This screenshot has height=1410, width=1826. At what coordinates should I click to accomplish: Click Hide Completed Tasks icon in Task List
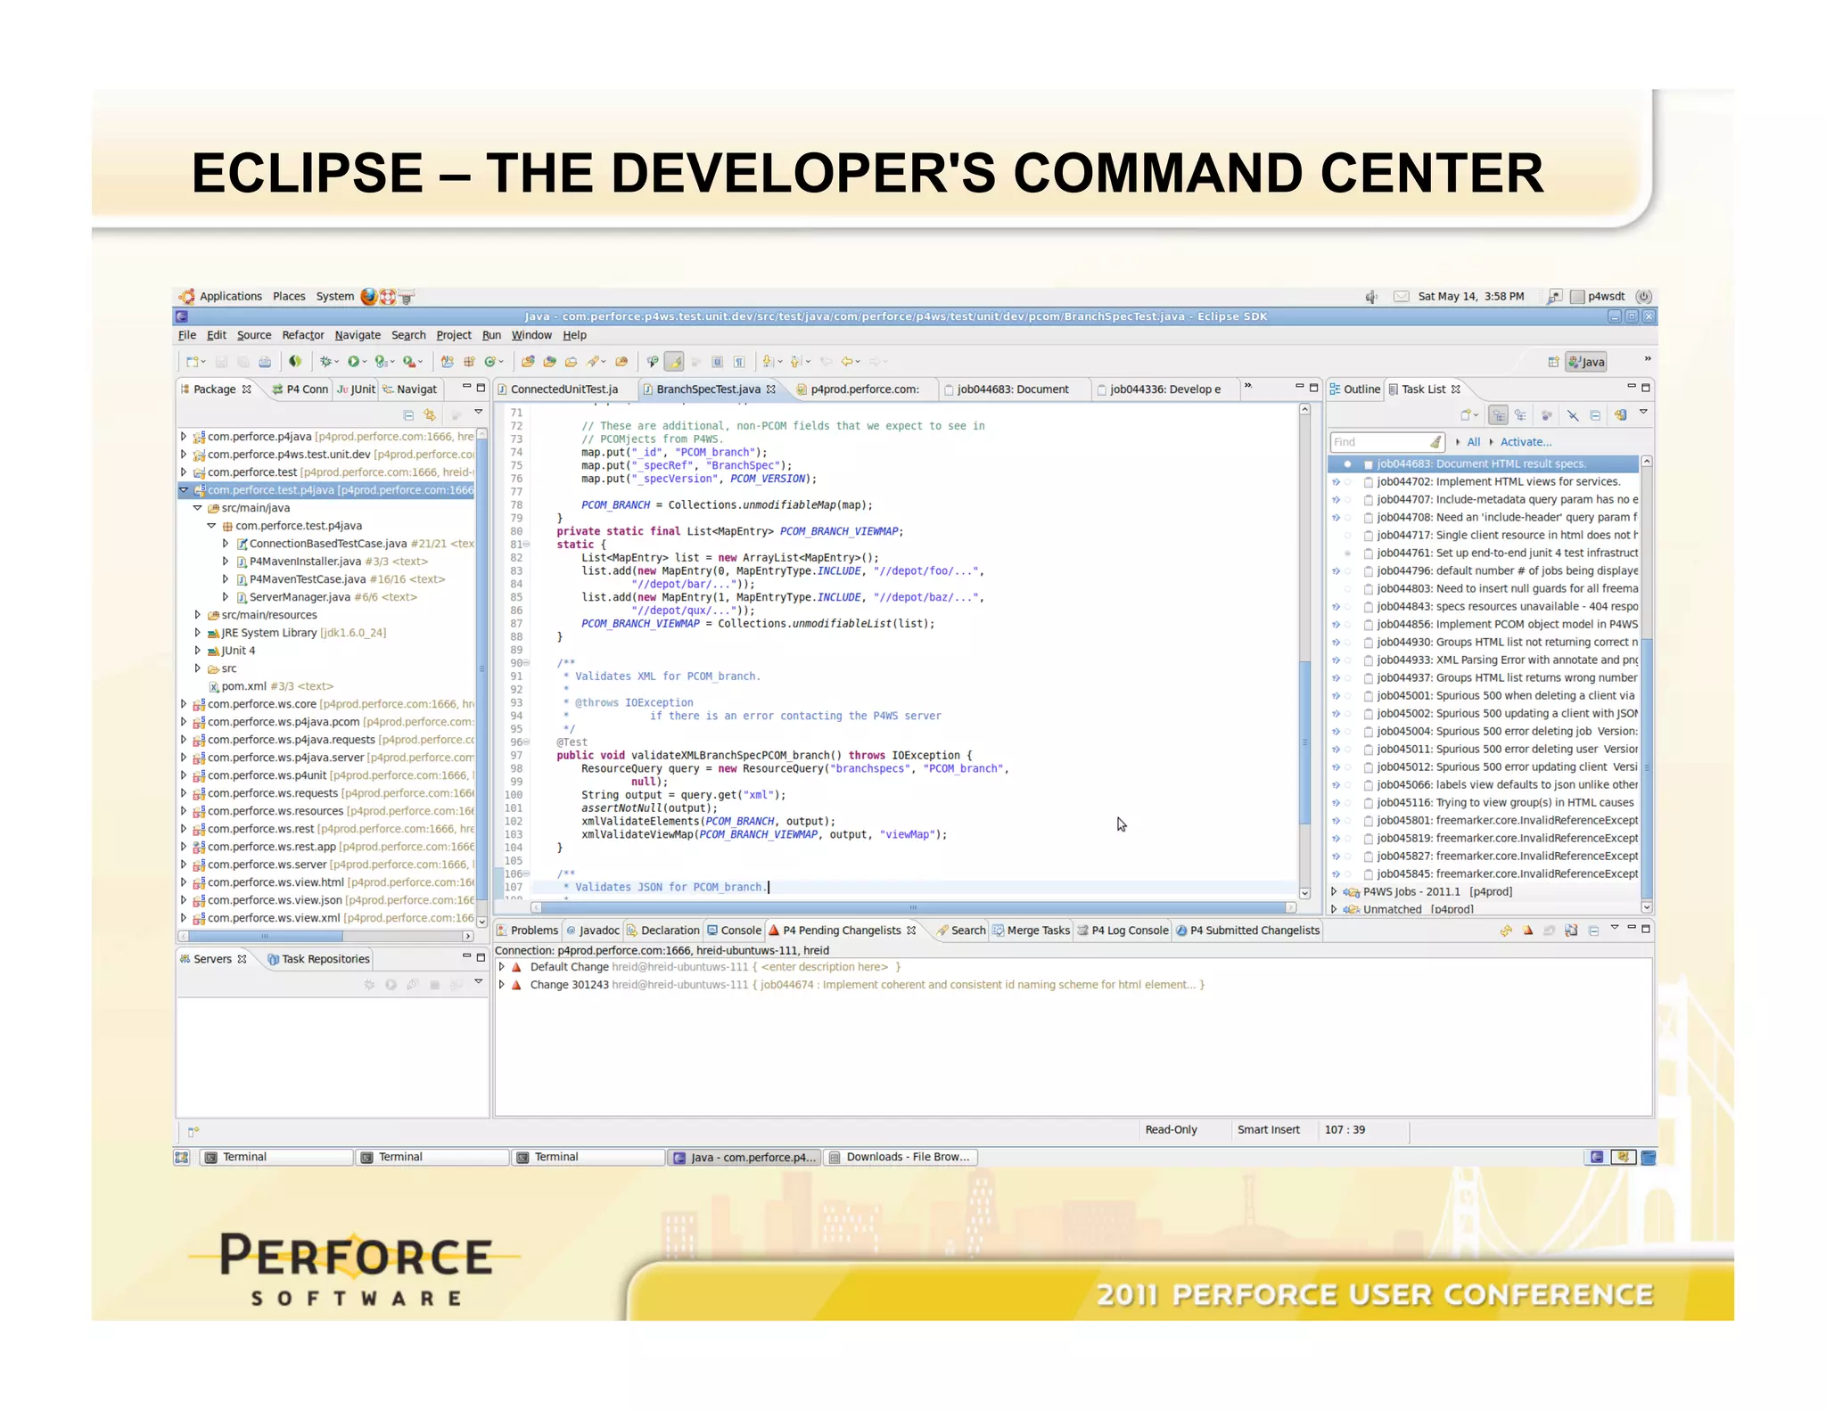pyautogui.click(x=1574, y=415)
